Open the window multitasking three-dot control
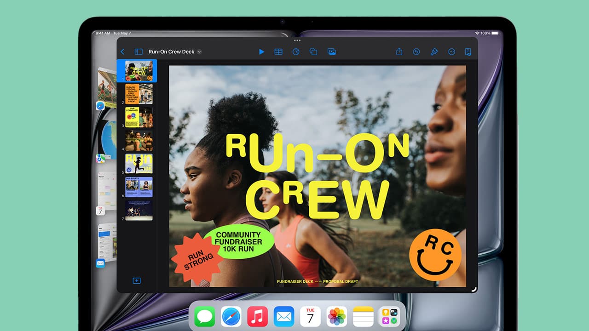 297,40
